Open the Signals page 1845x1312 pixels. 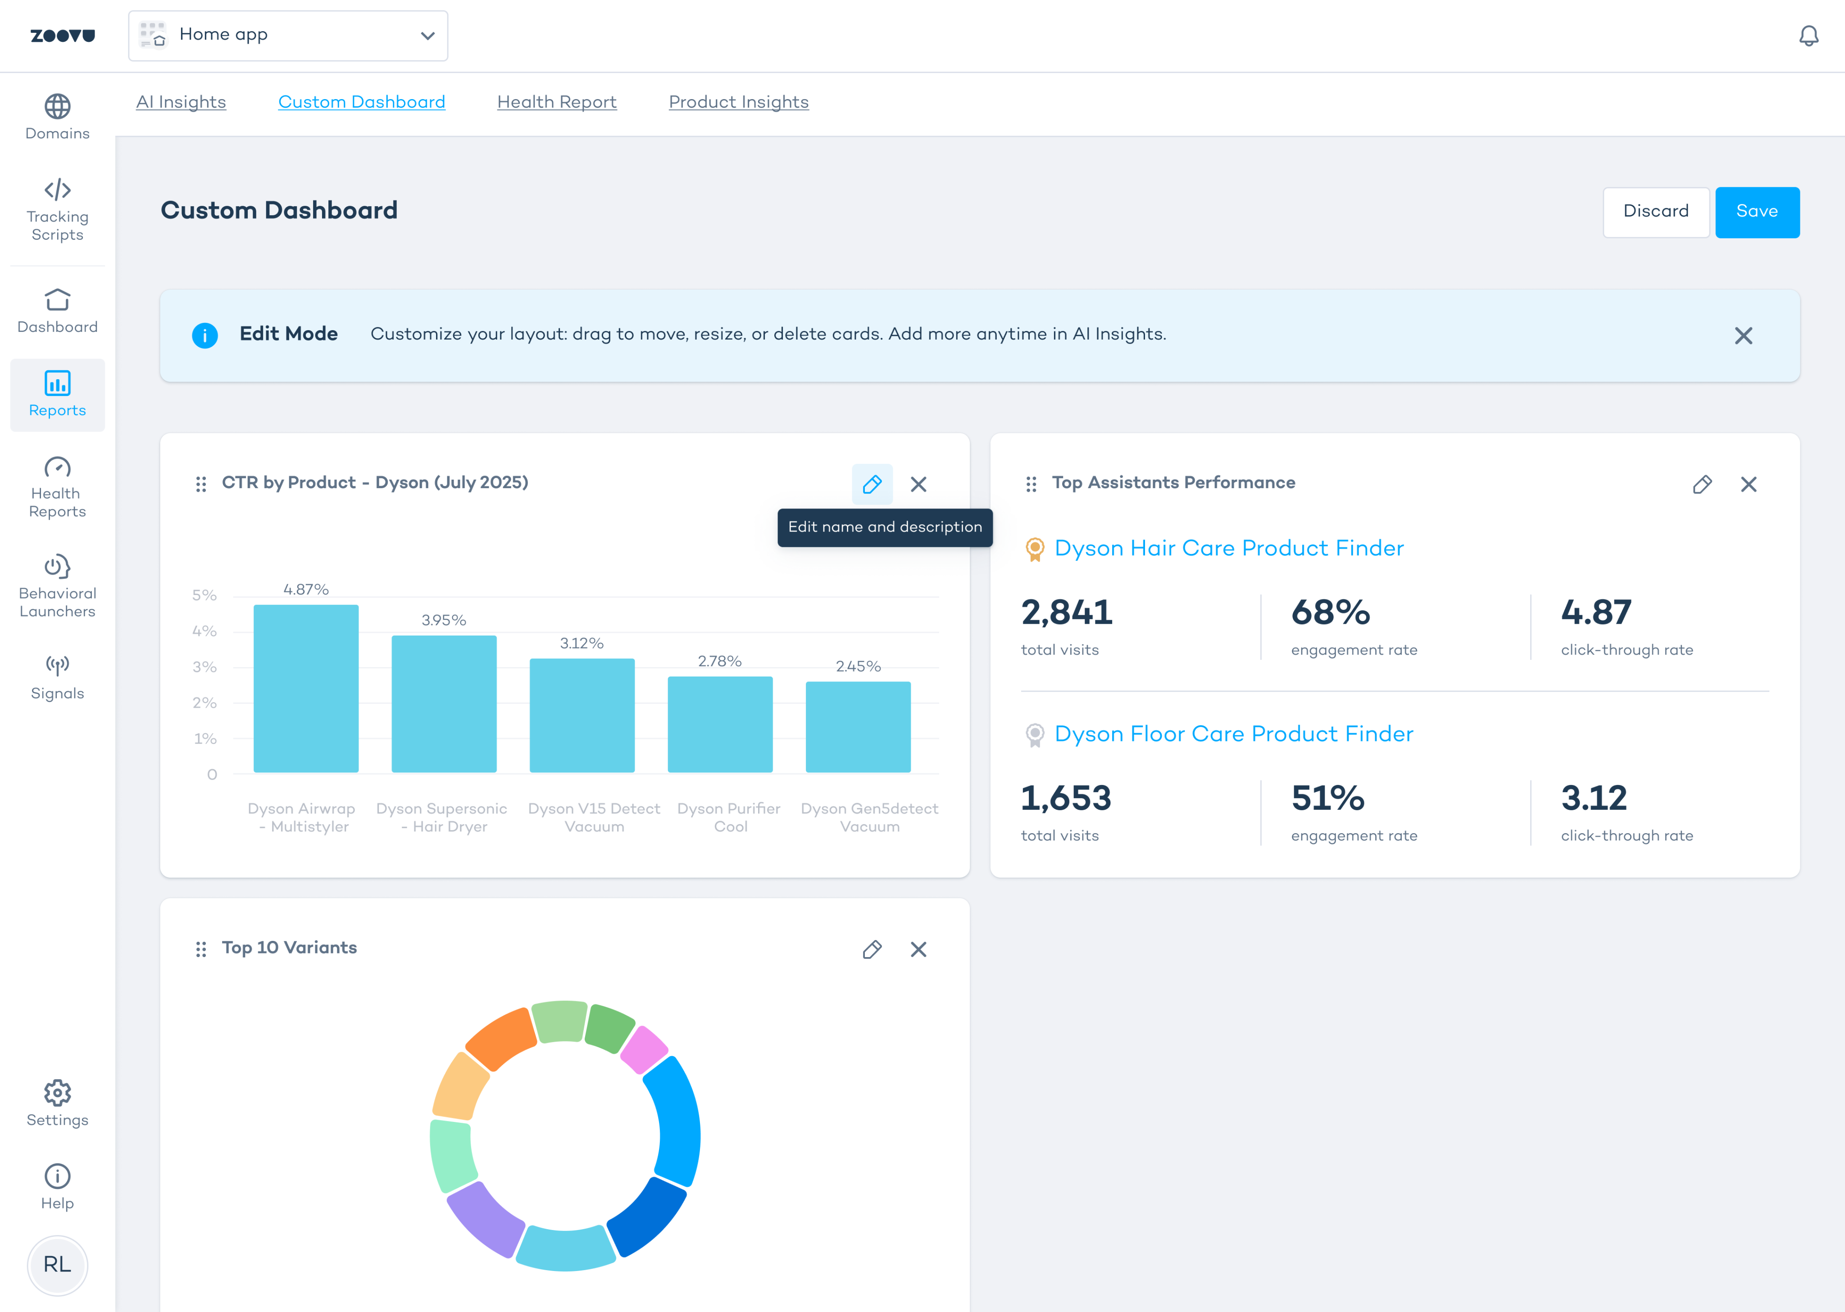[x=57, y=678]
